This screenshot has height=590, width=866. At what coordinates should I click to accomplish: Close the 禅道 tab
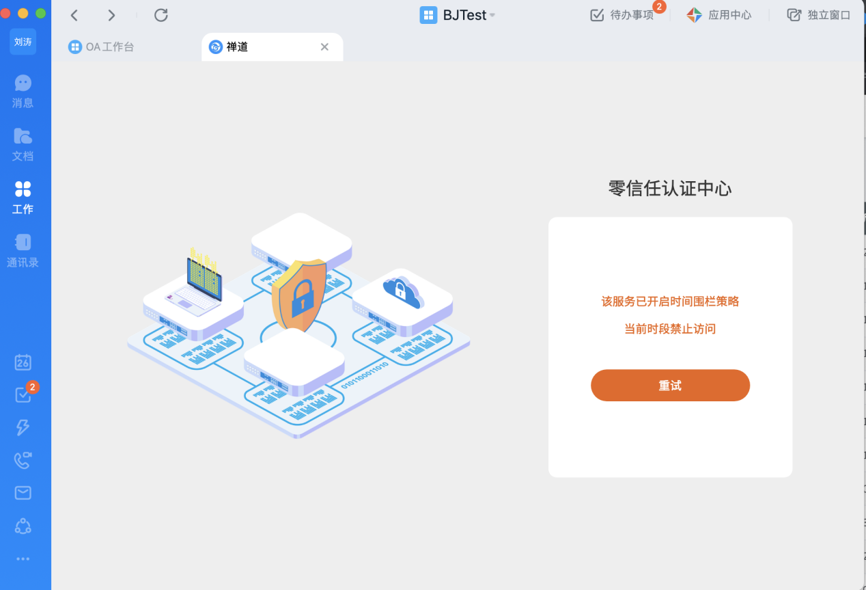(324, 47)
